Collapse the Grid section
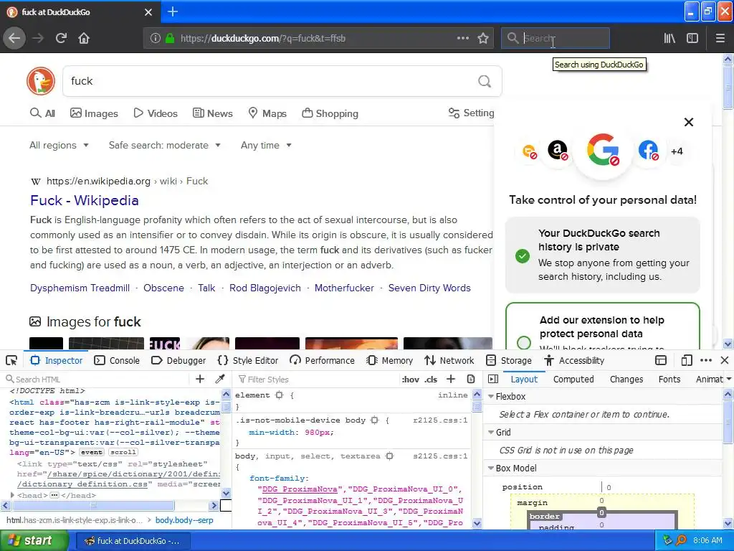 pos(491,433)
